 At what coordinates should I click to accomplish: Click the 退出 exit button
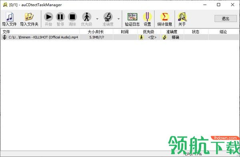[226, 18]
